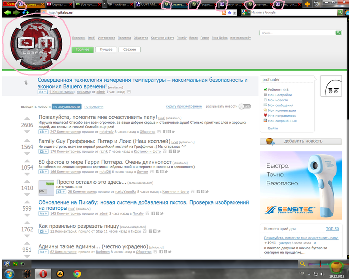Submit Google search with the green magnifier button
The image size is (349, 279).
[x=340, y=12]
